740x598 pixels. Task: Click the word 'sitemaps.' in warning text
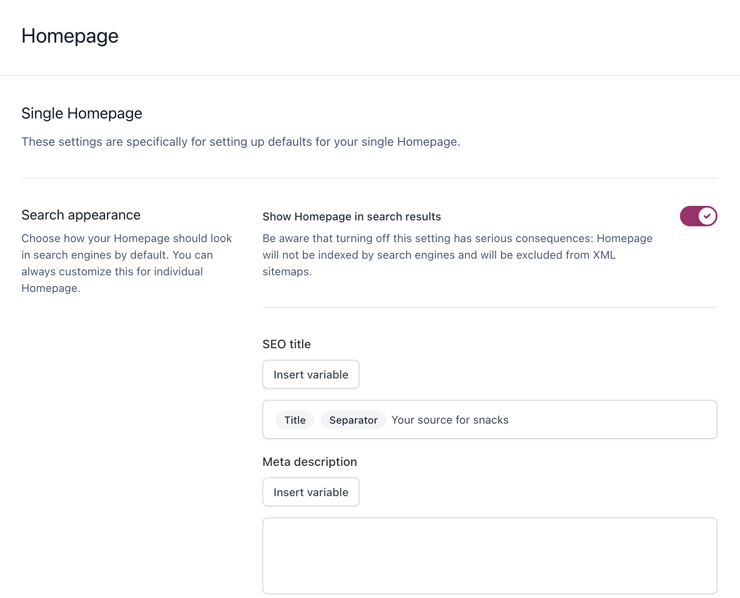click(287, 272)
